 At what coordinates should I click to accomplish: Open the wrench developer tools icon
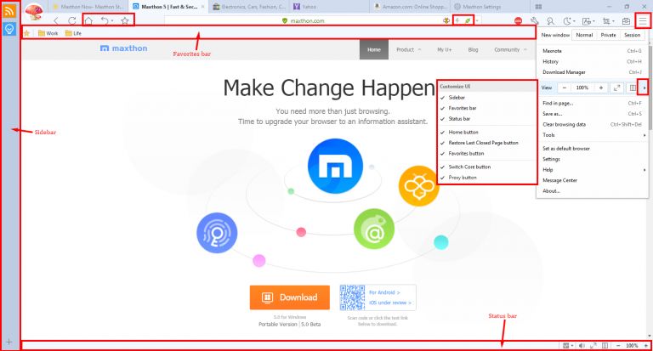coord(535,20)
